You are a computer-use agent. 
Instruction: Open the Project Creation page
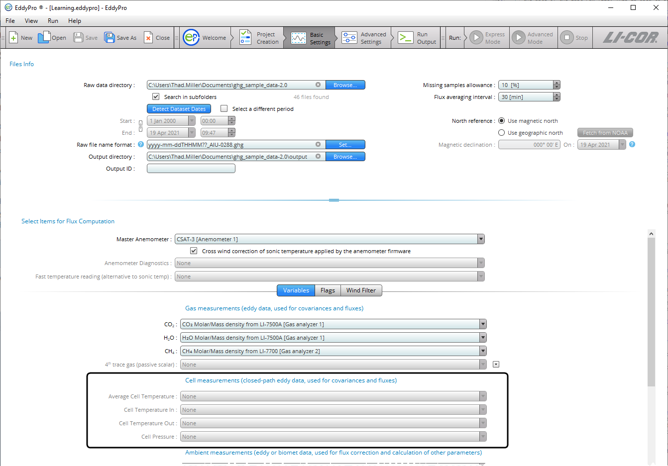259,38
